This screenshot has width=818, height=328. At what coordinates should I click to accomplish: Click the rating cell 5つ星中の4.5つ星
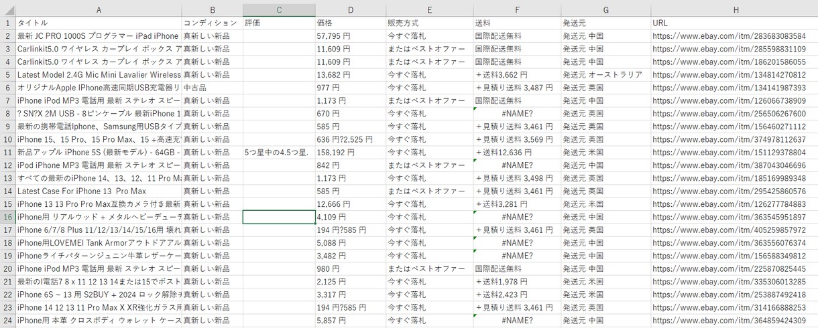[279, 152]
